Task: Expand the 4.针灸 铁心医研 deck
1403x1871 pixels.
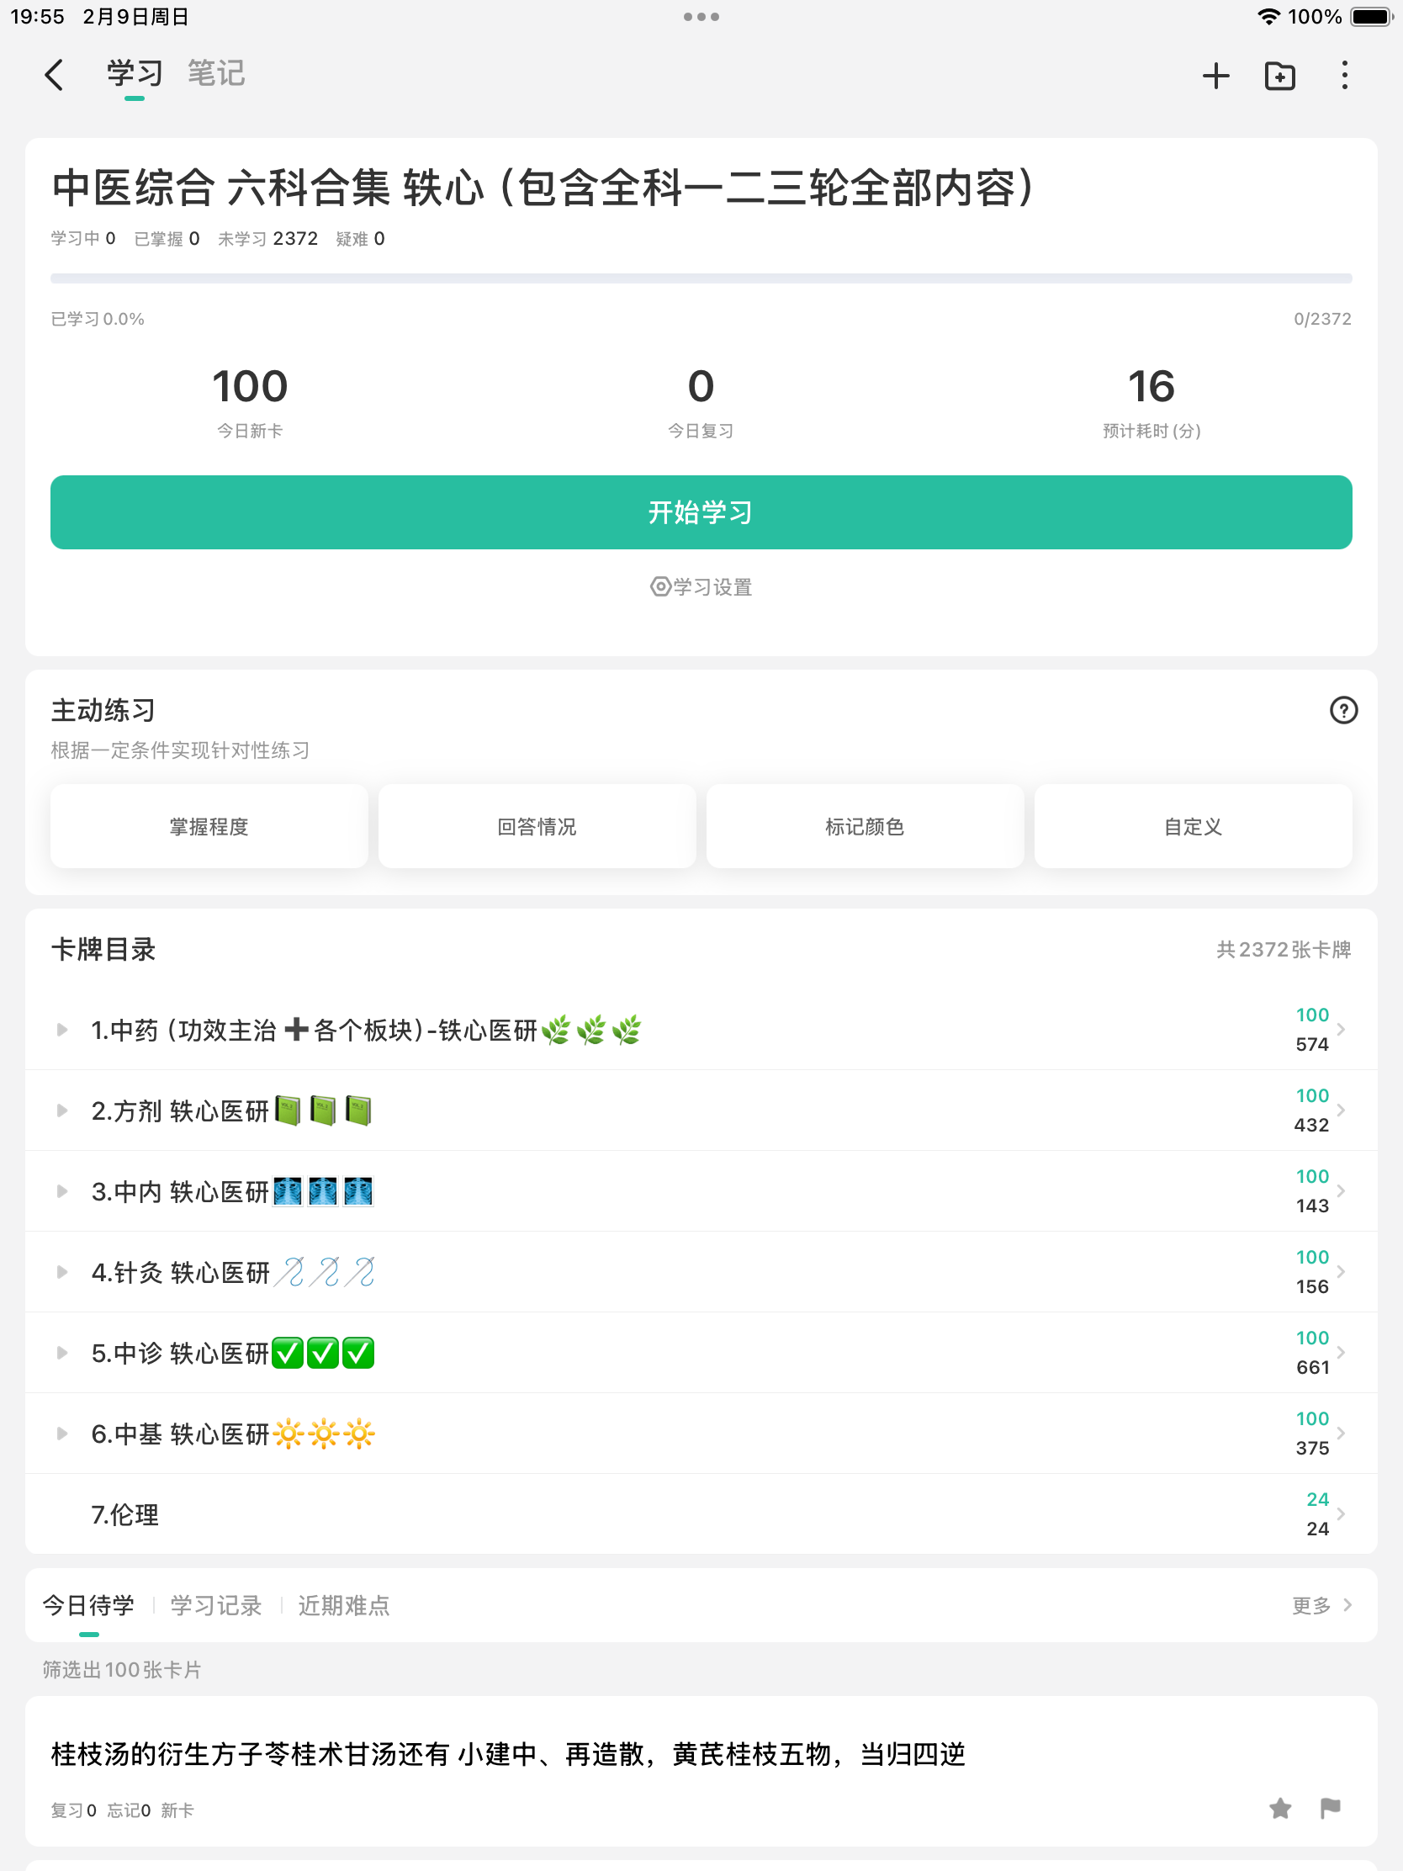Action: [61, 1271]
